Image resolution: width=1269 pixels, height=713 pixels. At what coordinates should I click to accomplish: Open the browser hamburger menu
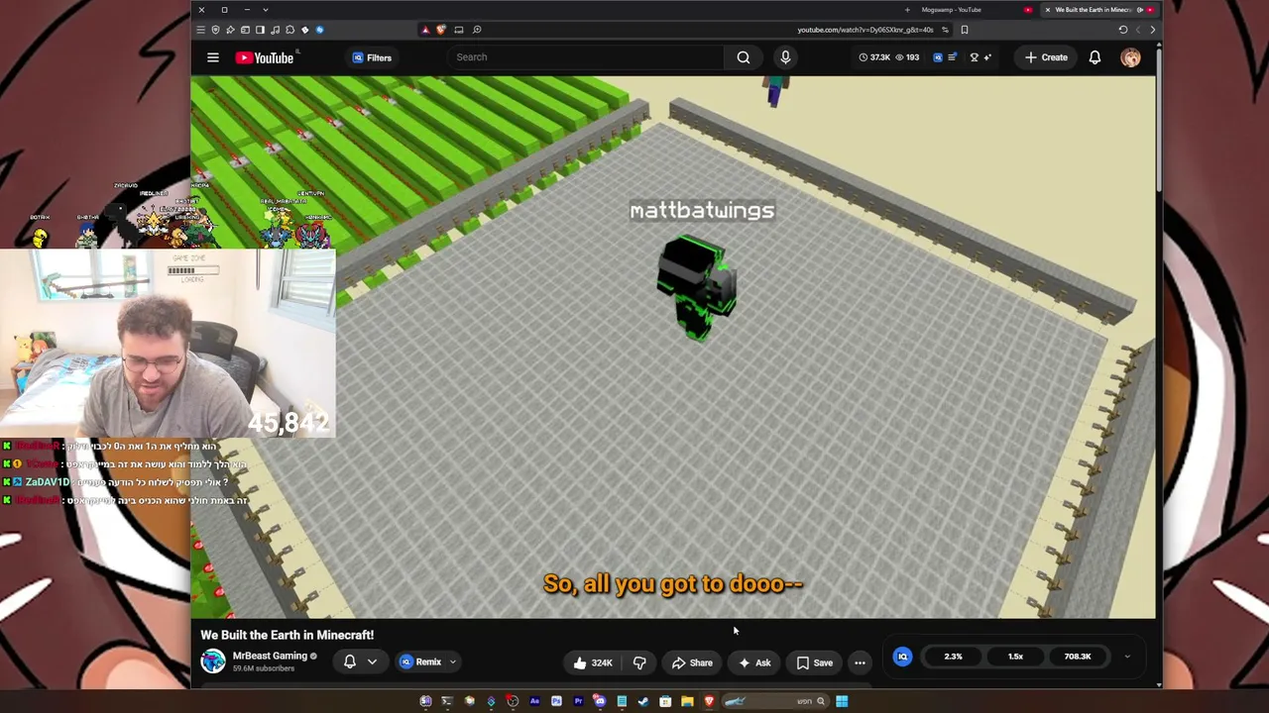point(200,30)
